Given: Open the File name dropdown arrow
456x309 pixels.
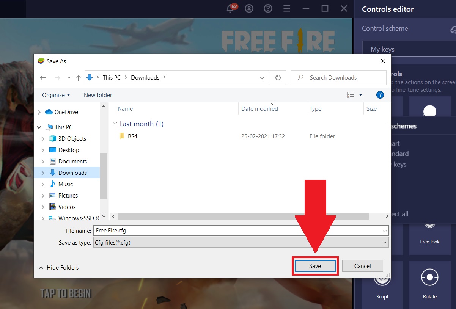Looking at the screenshot, I should [x=385, y=230].
